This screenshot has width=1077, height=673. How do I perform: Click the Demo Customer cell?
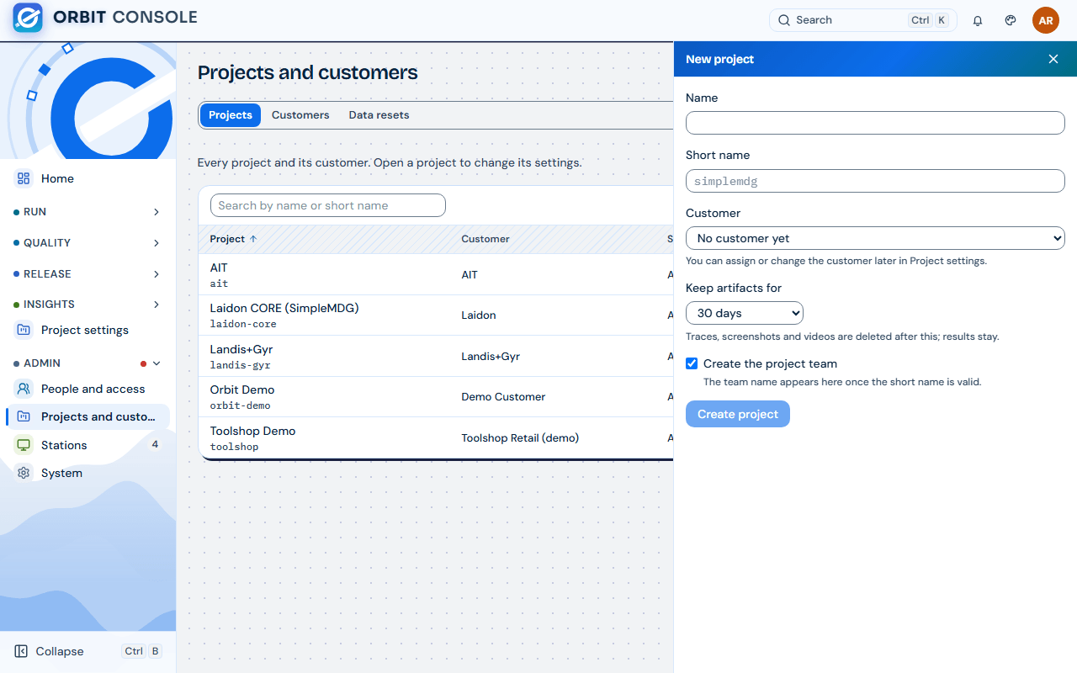pos(503,397)
